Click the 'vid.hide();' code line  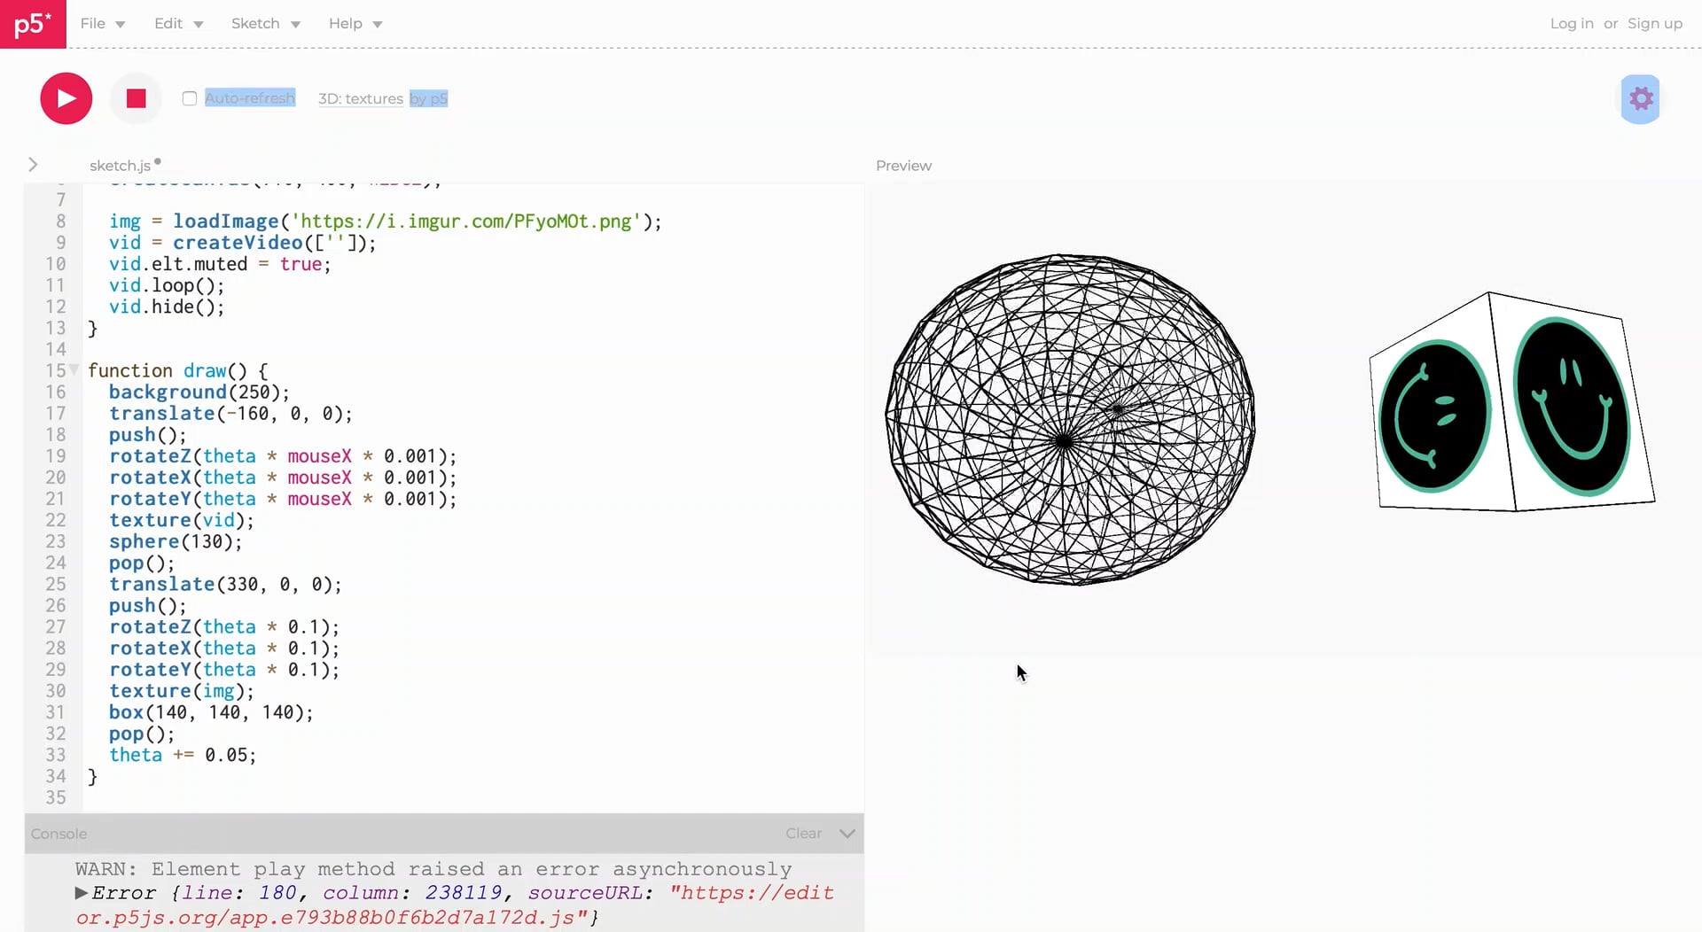point(167,307)
